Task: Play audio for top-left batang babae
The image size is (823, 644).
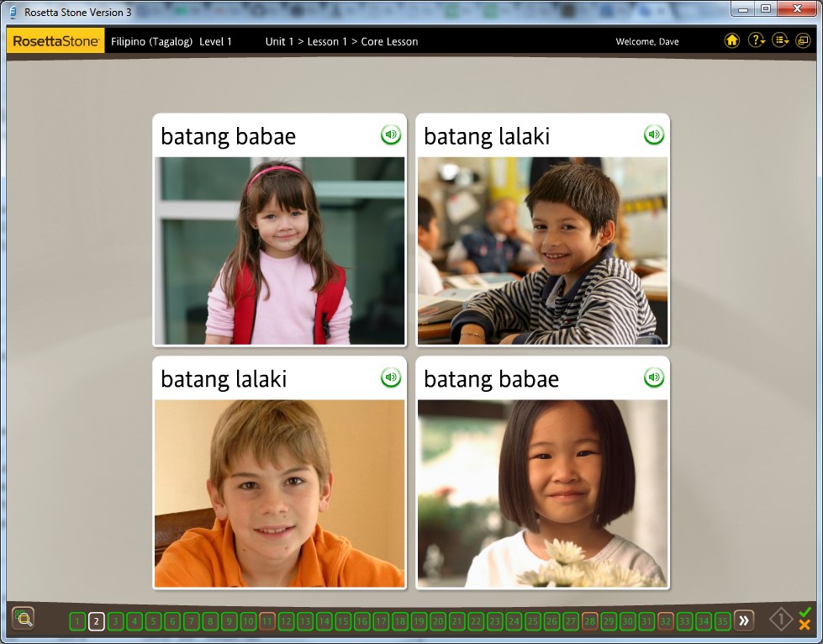Action: click(x=391, y=135)
